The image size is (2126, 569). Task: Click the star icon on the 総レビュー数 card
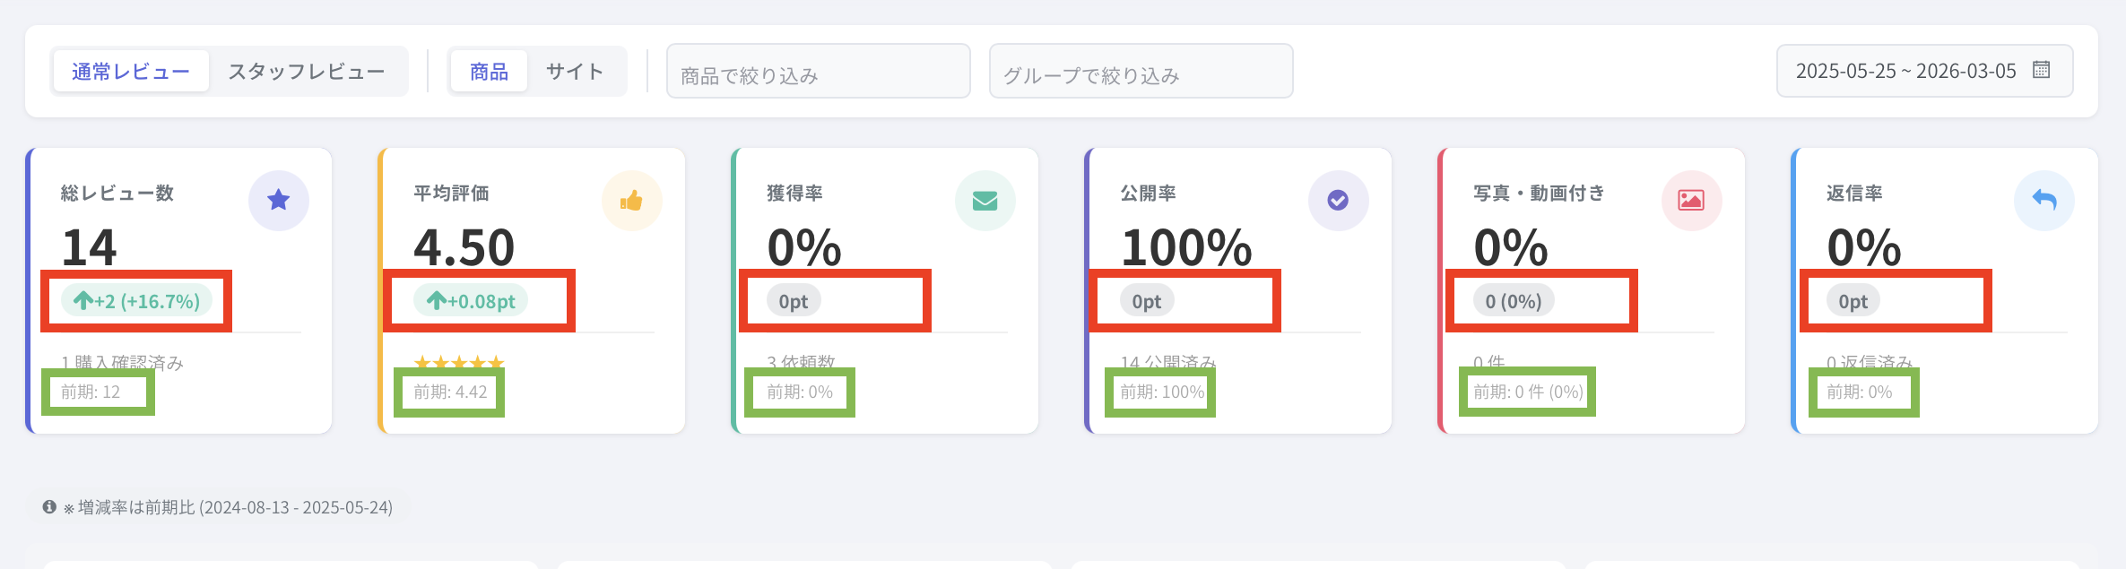point(279,200)
